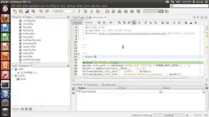Click the Projects panel vertical scrollbar
The image size is (209, 117).
(69, 48)
